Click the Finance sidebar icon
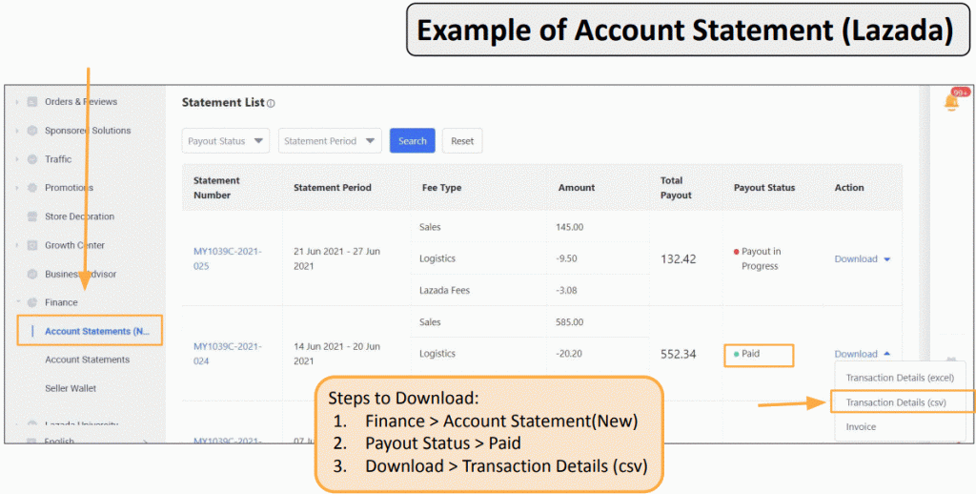 tap(32, 302)
